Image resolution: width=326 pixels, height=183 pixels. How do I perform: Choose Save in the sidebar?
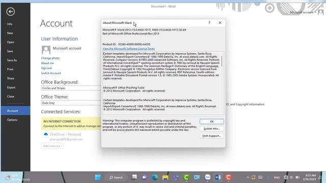tap(10, 51)
